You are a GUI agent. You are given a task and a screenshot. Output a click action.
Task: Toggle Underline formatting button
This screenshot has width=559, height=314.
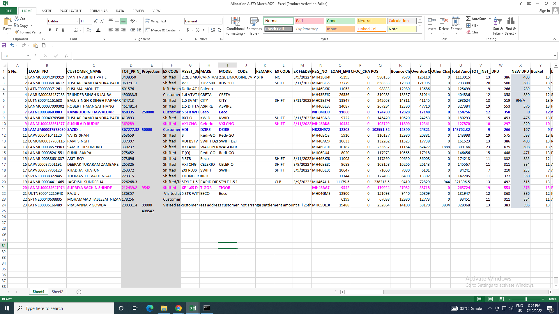click(63, 30)
